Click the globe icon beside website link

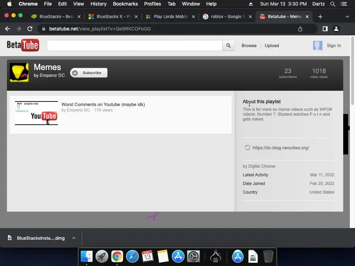[x=247, y=148]
